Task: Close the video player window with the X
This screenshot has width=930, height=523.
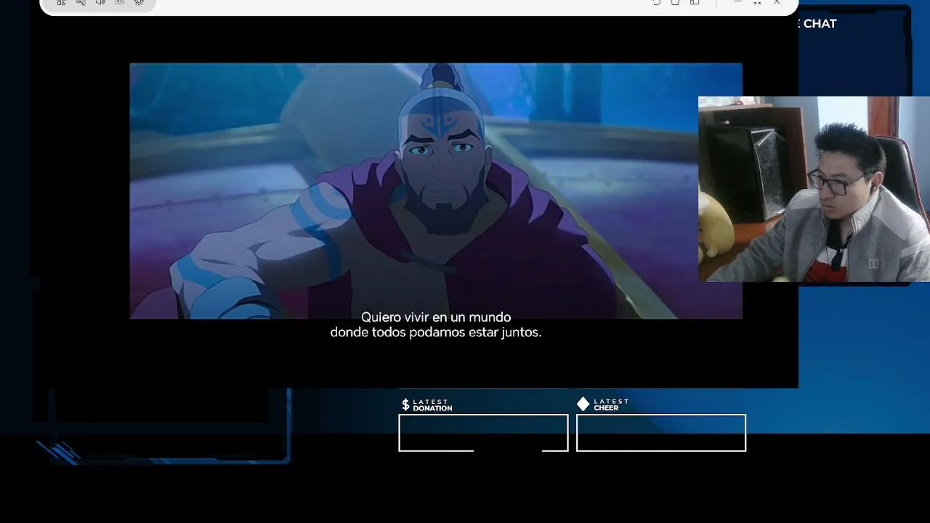Action: [777, 3]
